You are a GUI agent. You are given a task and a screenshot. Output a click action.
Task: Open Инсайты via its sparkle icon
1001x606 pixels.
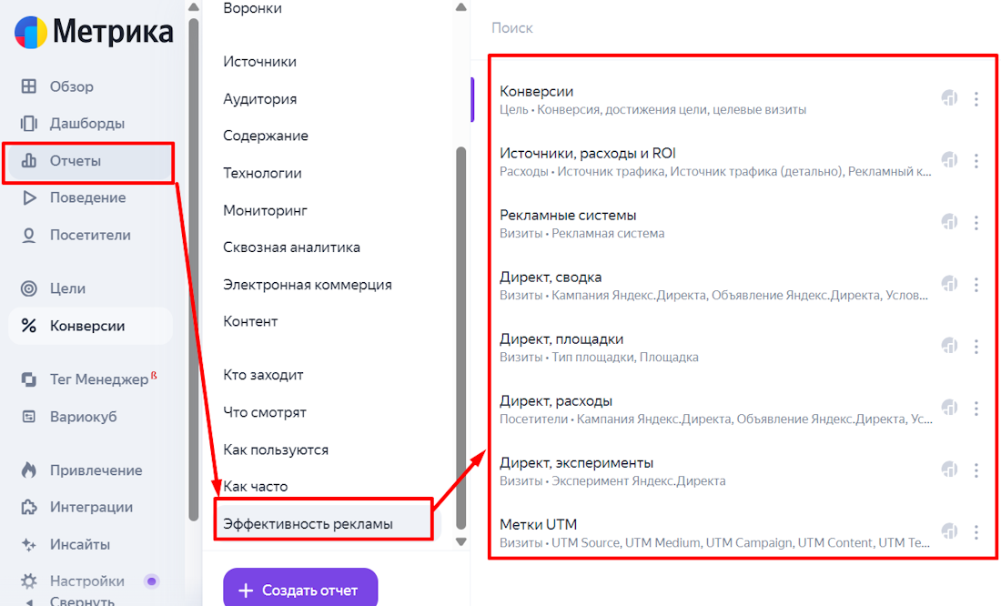tap(27, 544)
